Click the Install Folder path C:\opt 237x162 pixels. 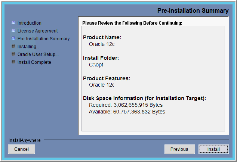(96, 65)
